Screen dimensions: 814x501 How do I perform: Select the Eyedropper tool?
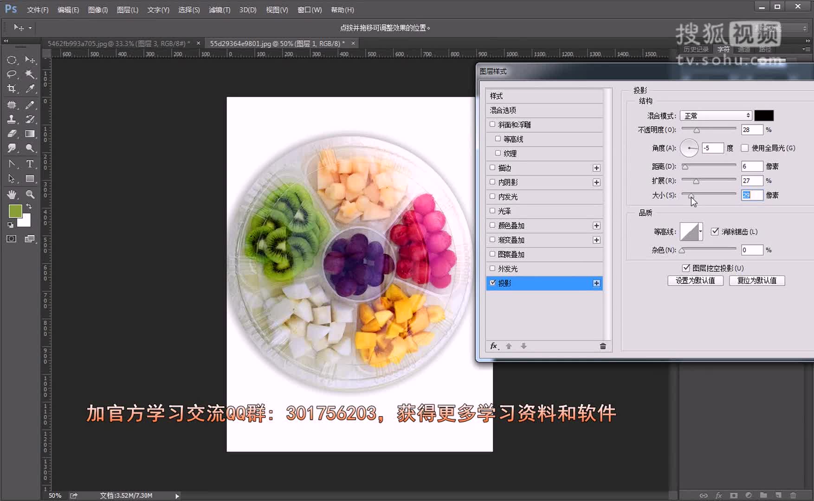(30, 89)
